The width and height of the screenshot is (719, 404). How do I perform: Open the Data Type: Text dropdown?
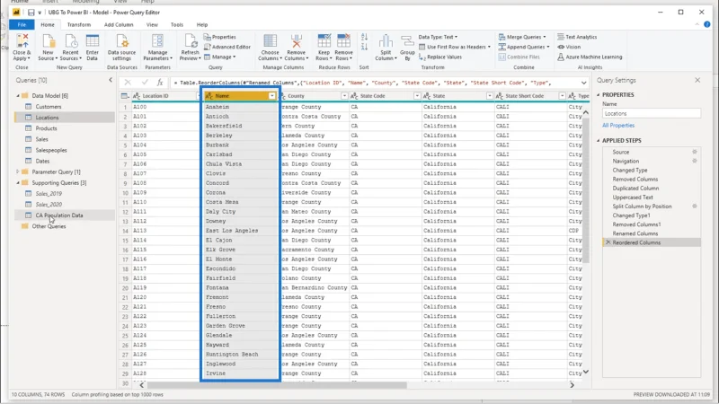tap(438, 37)
